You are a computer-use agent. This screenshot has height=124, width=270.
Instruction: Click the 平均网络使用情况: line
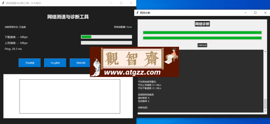[147, 82]
